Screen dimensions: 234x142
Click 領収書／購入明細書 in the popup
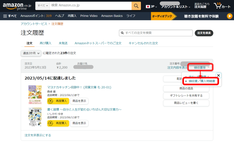(x=202, y=81)
